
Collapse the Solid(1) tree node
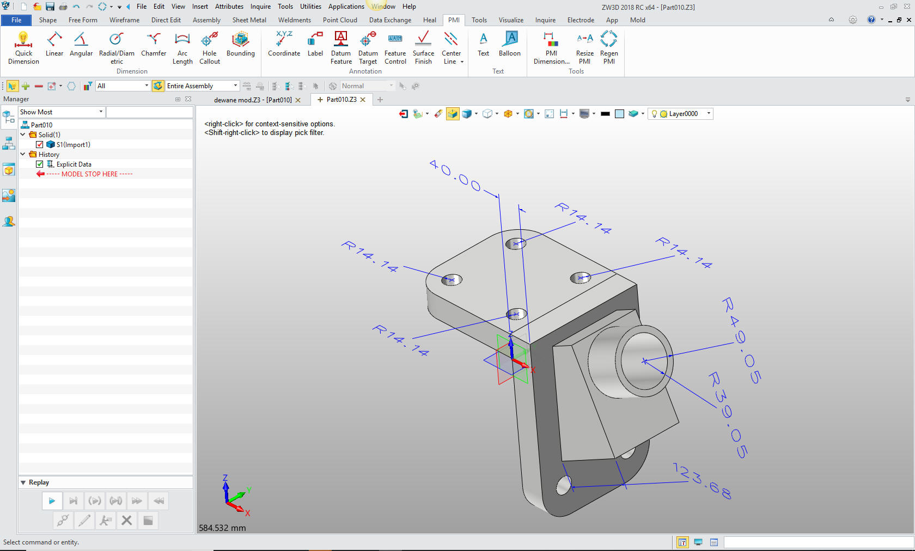(23, 134)
